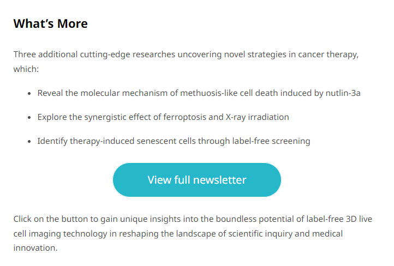Image resolution: width=394 pixels, height=266 pixels.
Task: Click the closing paragraph starting 'Click on the button'
Action: (193, 233)
